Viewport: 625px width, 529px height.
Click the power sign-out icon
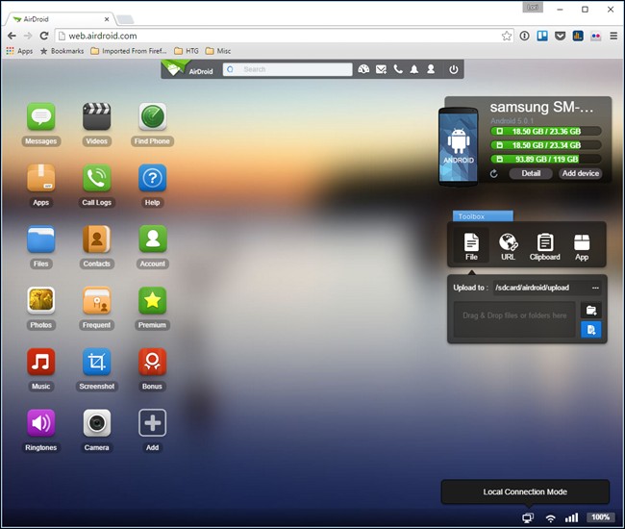453,69
